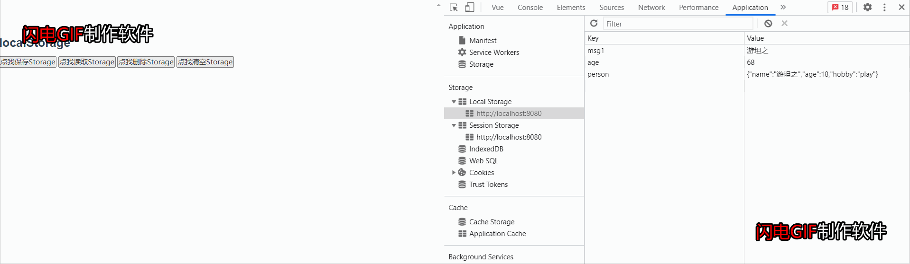
Task: Click the 点我保存Storage button
Action: pyautogui.click(x=28, y=62)
